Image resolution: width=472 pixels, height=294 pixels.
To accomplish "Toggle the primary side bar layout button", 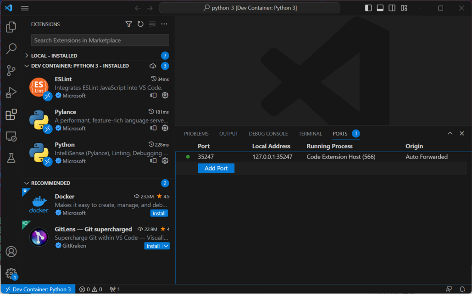I will click(x=368, y=8).
